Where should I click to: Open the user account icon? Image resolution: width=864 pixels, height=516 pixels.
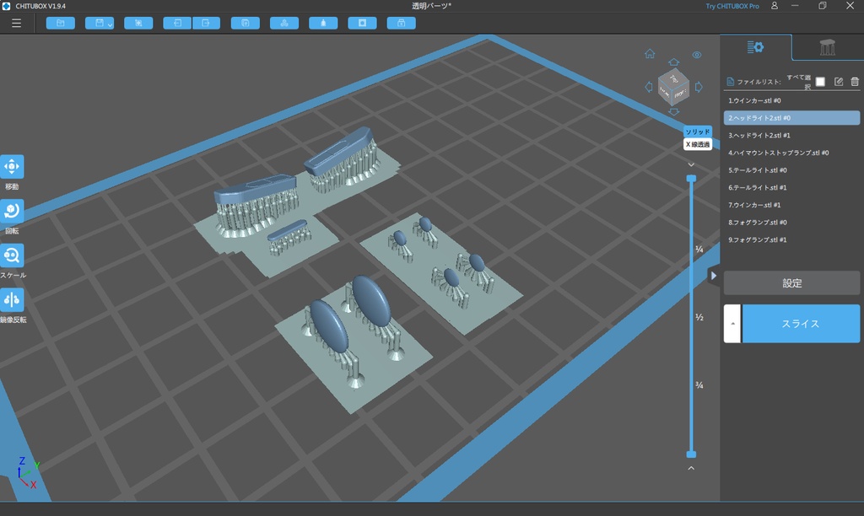775,6
